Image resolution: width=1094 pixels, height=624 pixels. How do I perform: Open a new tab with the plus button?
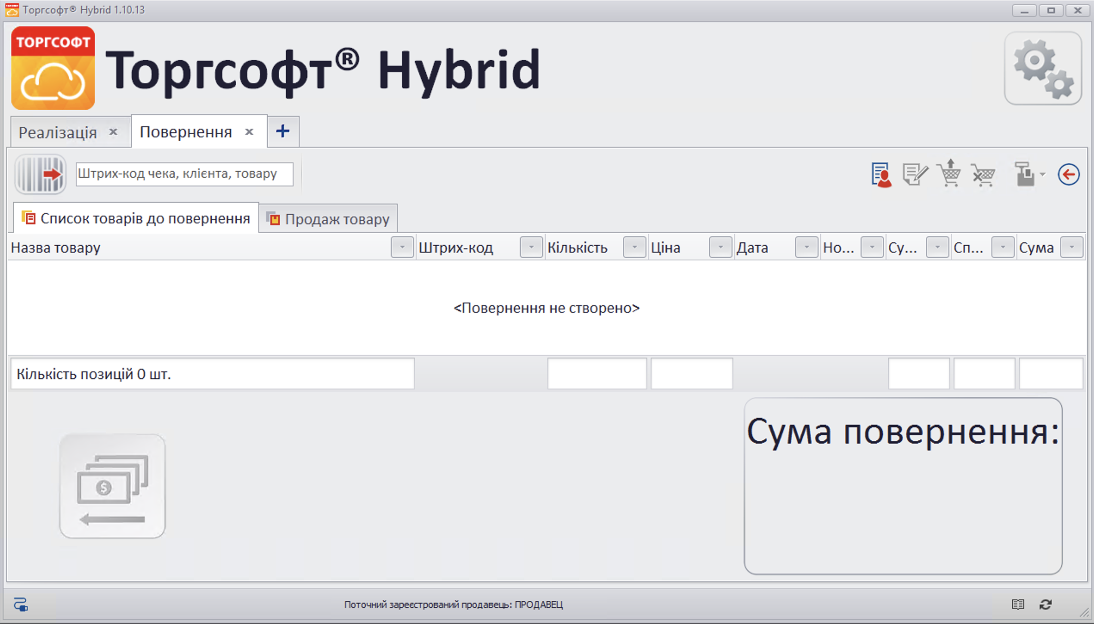click(283, 131)
